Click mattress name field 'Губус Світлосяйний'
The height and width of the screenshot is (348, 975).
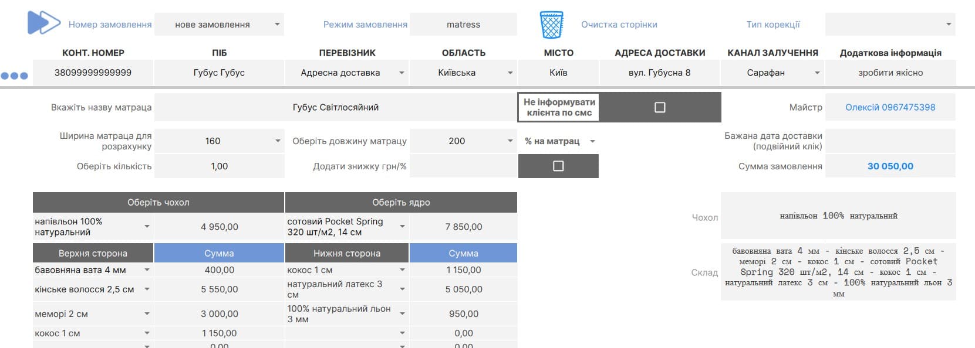pos(336,107)
